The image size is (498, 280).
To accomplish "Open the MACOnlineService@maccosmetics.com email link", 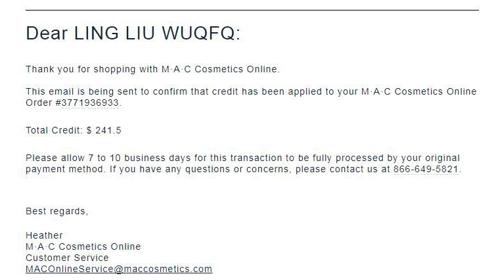I will tap(119, 269).
